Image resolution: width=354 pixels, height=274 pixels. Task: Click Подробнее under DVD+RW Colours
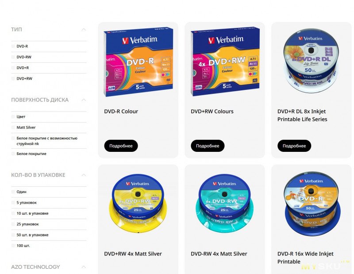coord(208,146)
